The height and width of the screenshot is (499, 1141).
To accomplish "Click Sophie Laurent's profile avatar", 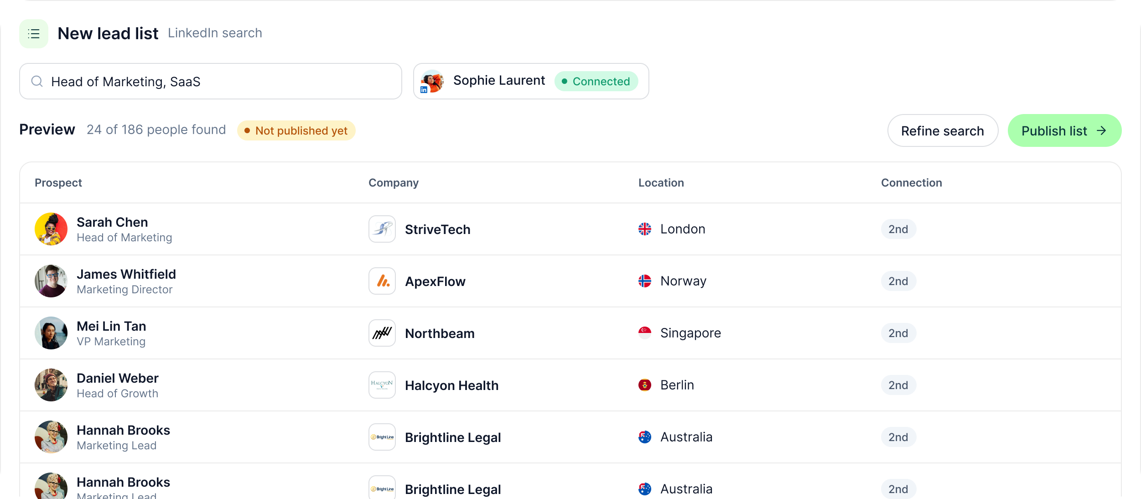I will tap(432, 81).
